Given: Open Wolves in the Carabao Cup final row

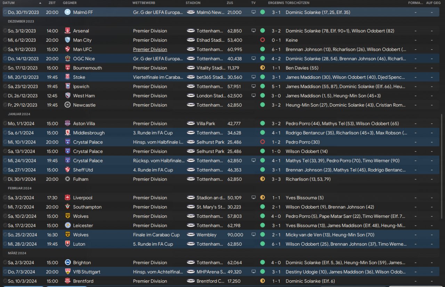Looking at the screenshot, I should click(x=81, y=235).
